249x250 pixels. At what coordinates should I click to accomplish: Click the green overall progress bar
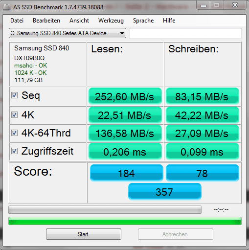(125, 221)
